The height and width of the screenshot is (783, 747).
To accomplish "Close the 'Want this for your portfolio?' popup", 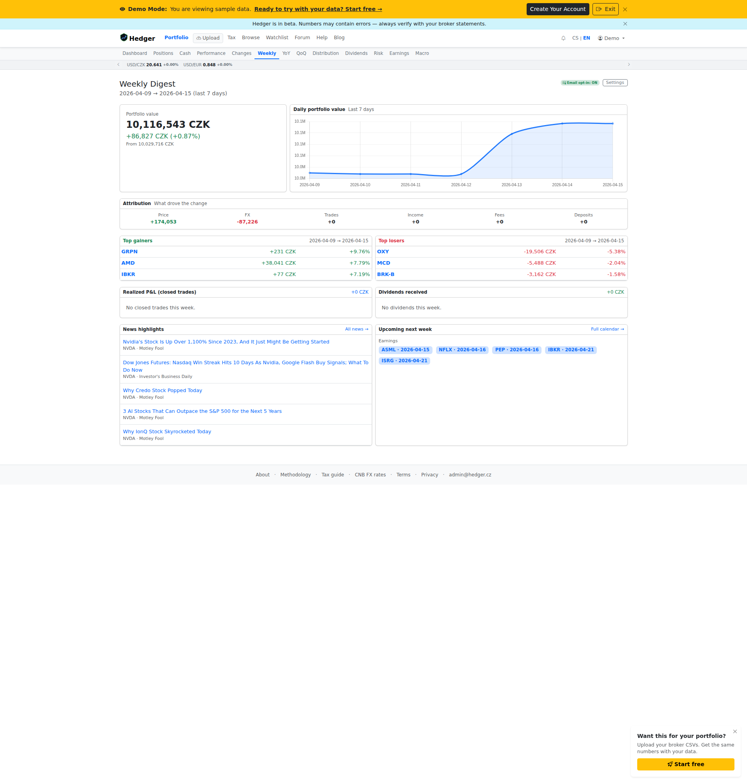I will 735,731.
